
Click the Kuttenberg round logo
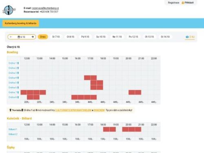coord(9,10)
